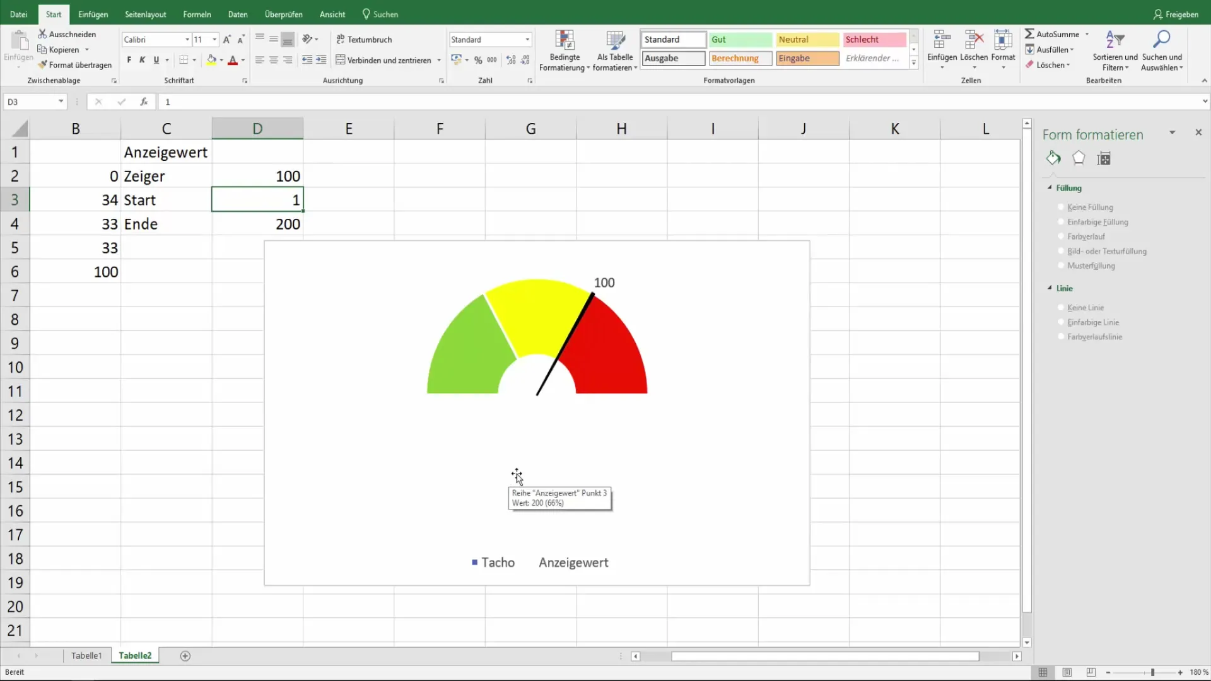Apply the Schlecht cell style
Image resolution: width=1211 pixels, height=681 pixels.
(874, 39)
